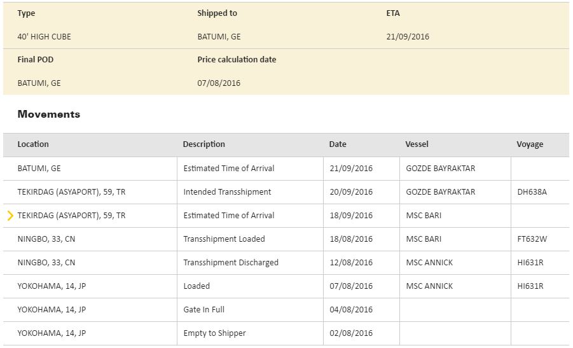This screenshot has height=348, width=573.
Task: Click the GOZDE BAYRAKTAR vessel in Batumi row
Action: pyautogui.click(x=440, y=169)
